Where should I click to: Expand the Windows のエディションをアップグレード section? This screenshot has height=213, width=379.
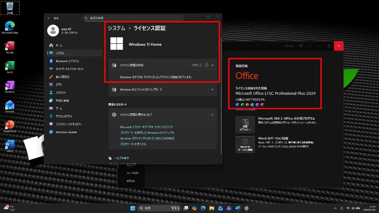[x=212, y=89]
